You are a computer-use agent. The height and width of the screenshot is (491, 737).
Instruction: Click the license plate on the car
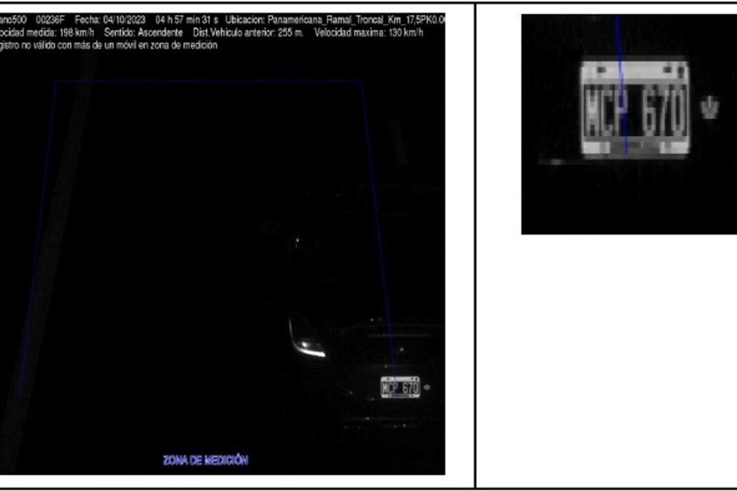[x=400, y=387]
